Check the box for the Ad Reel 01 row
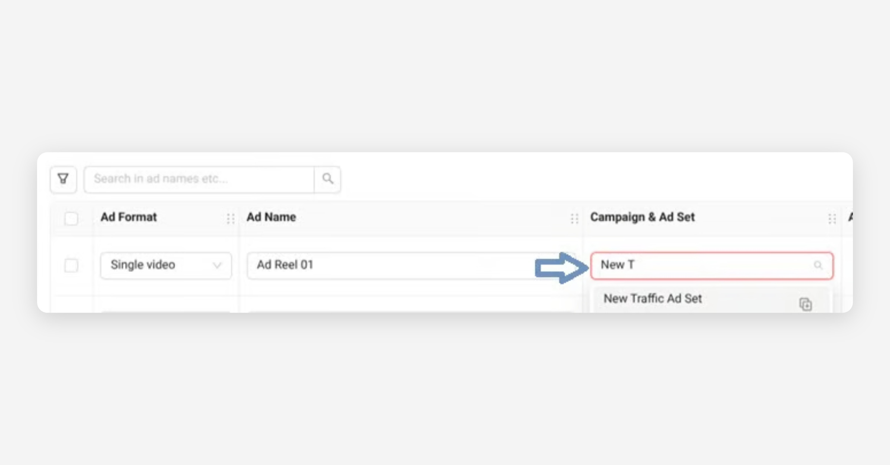The height and width of the screenshot is (465, 890). [x=71, y=266]
